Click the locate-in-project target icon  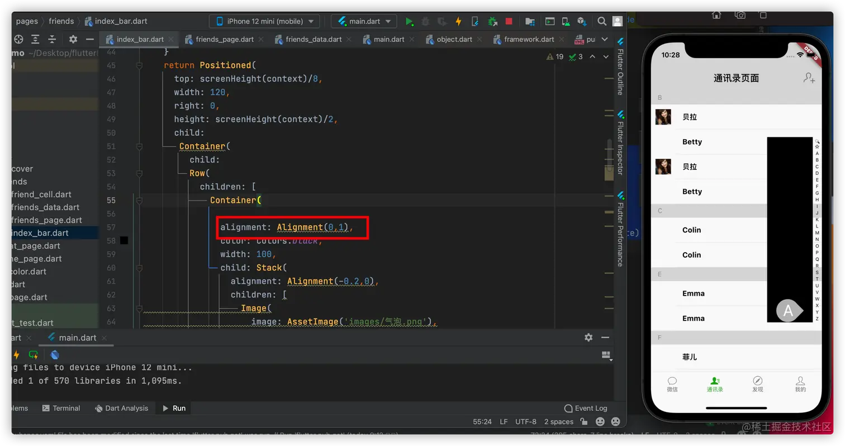pyautogui.click(x=18, y=39)
